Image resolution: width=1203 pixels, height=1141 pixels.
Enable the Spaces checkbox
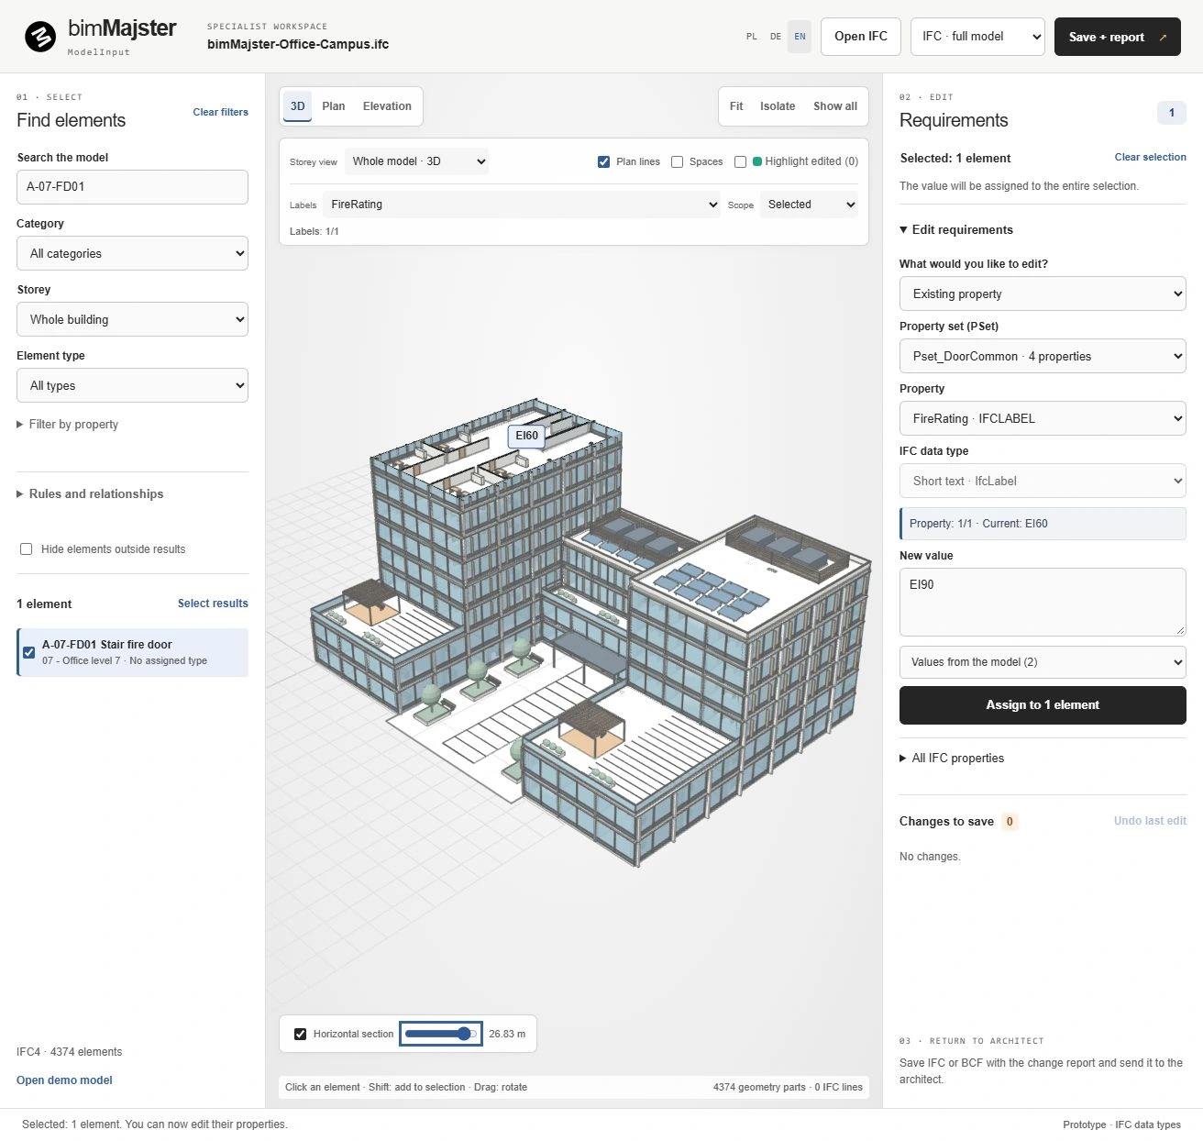677,161
